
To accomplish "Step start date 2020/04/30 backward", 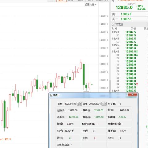I will point(78,104).
